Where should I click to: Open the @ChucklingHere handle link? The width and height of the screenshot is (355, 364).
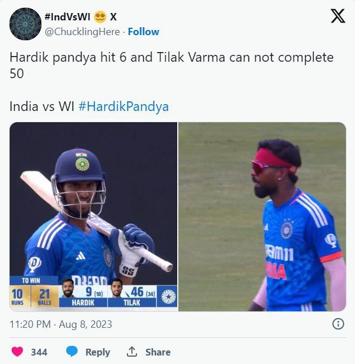click(x=82, y=32)
